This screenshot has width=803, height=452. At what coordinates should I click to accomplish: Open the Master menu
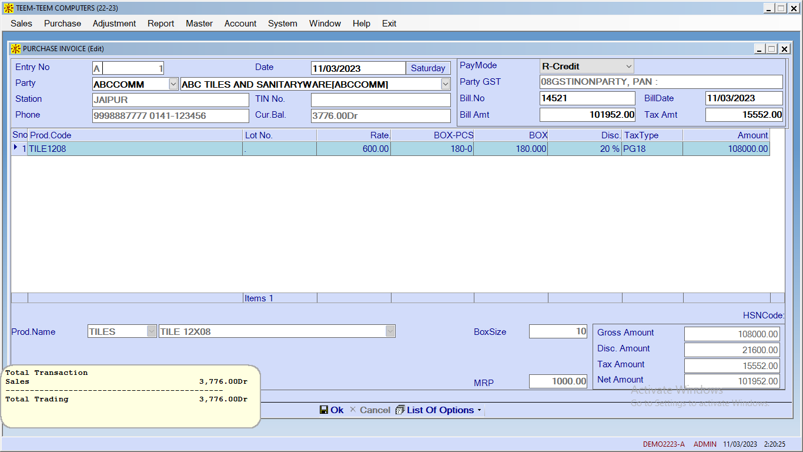199,24
